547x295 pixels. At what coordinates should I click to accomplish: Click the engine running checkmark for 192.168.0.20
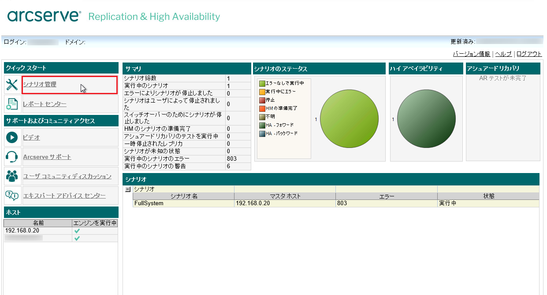coord(77,231)
